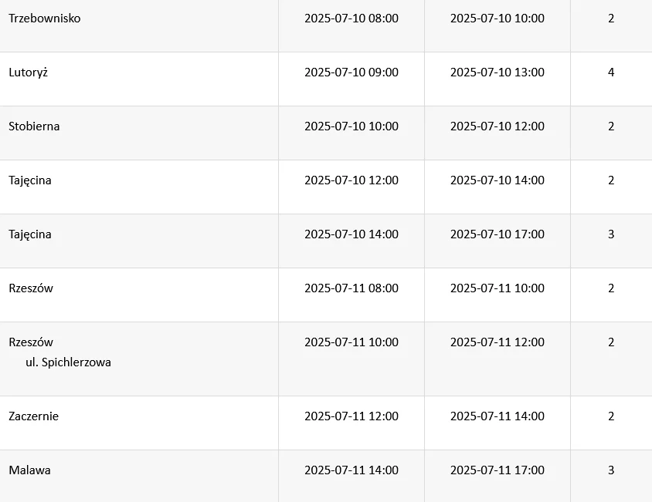Click end time 2025-07-10 13:00
652x502 pixels.
[497, 72]
